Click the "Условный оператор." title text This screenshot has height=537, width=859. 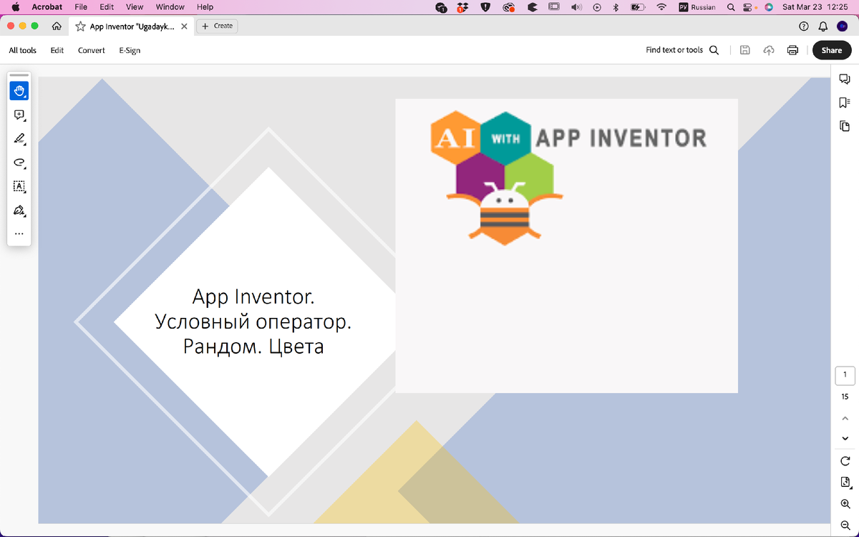253,321
